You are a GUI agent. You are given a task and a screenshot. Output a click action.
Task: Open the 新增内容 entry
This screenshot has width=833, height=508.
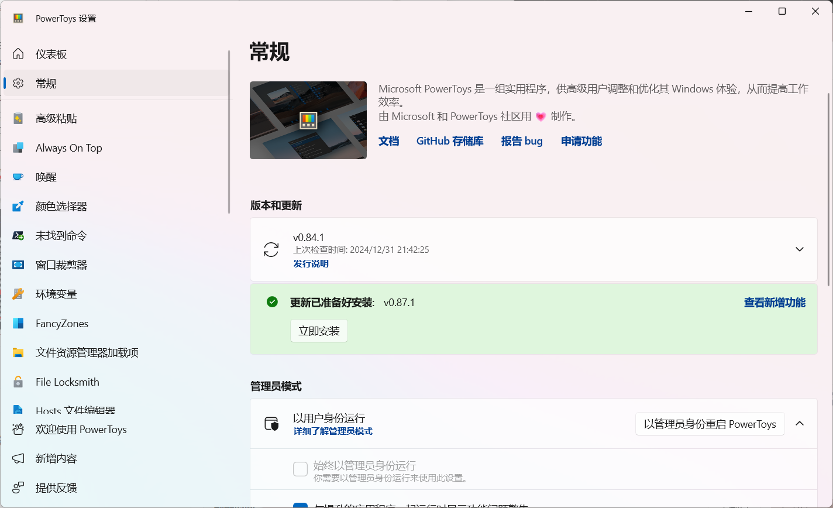coord(116,458)
